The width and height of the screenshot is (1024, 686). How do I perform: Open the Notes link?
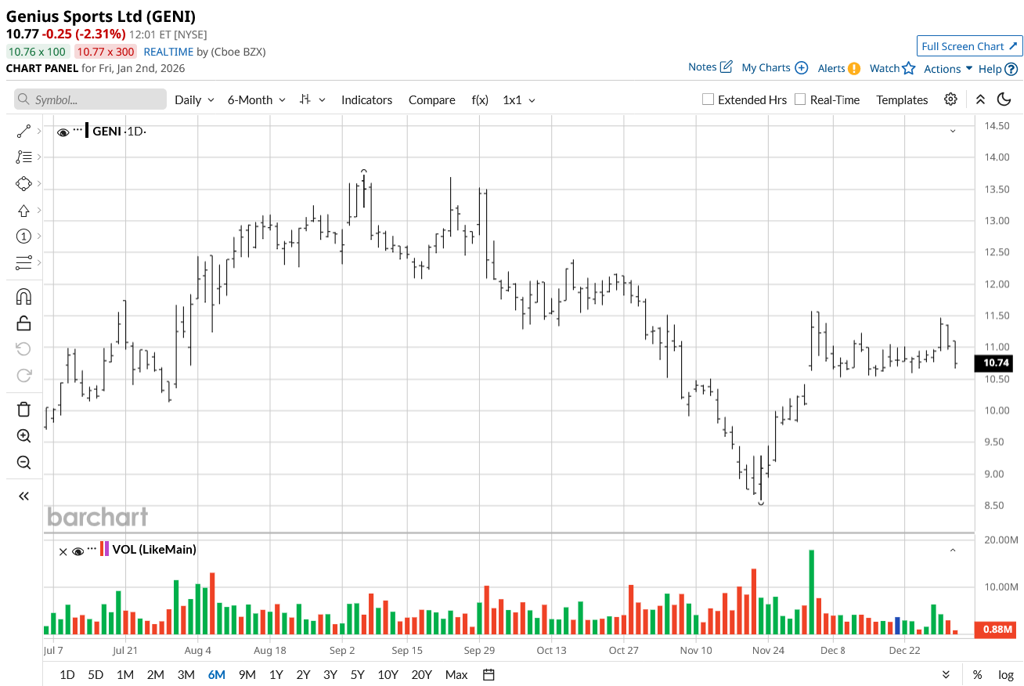click(702, 67)
